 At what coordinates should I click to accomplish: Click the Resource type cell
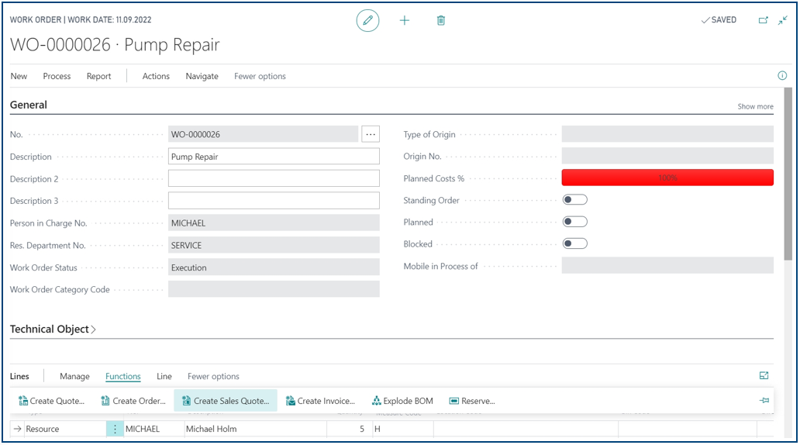65,429
